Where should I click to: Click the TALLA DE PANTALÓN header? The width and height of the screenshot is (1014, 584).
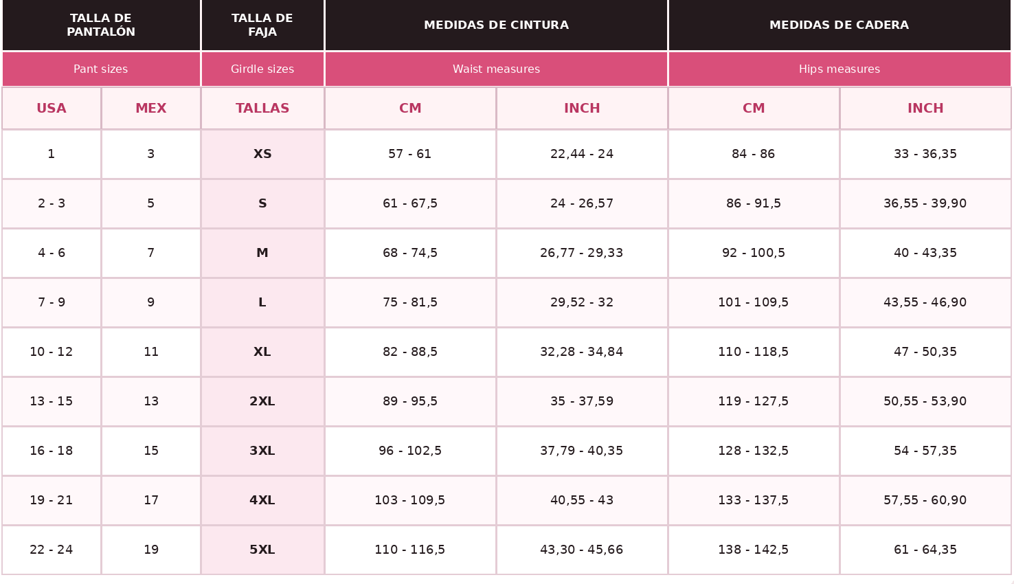(101, 25)
